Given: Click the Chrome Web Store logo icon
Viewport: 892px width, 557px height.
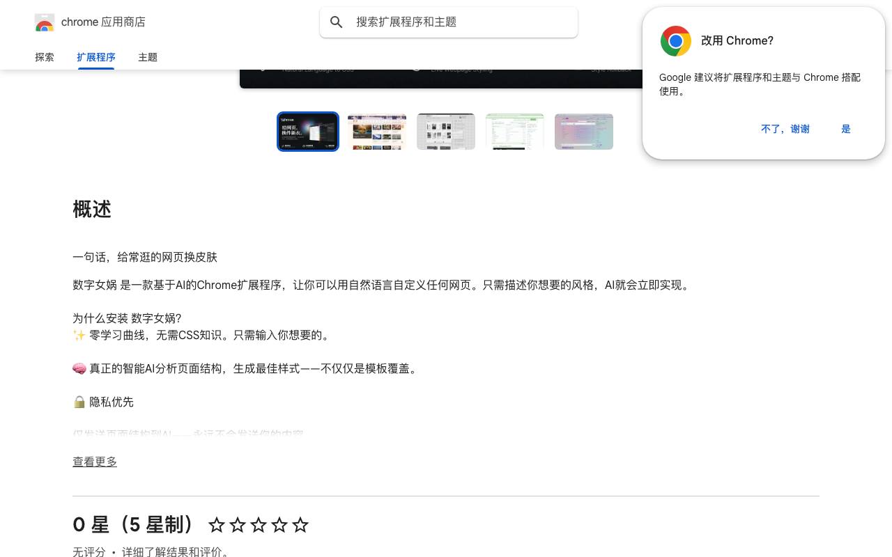Looking at the screenshot, I should point(45,22).
